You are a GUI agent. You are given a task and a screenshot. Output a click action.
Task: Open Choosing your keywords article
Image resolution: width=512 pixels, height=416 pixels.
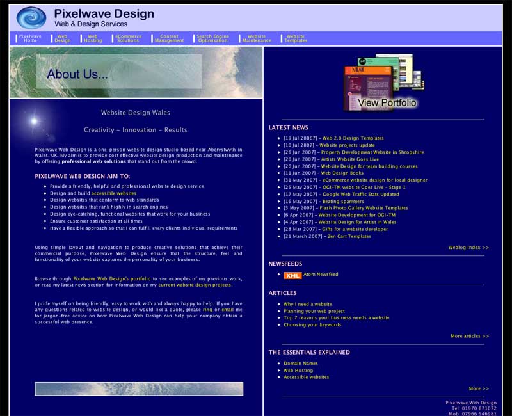click(x=312, y=325)
